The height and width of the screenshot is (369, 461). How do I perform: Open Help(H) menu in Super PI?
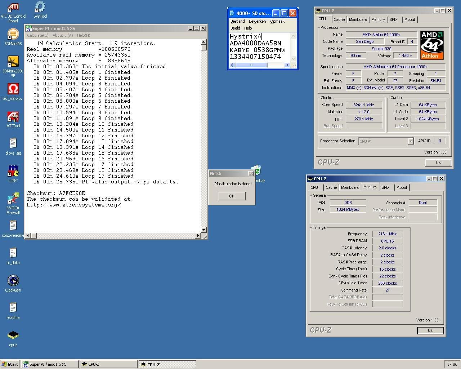84,35
